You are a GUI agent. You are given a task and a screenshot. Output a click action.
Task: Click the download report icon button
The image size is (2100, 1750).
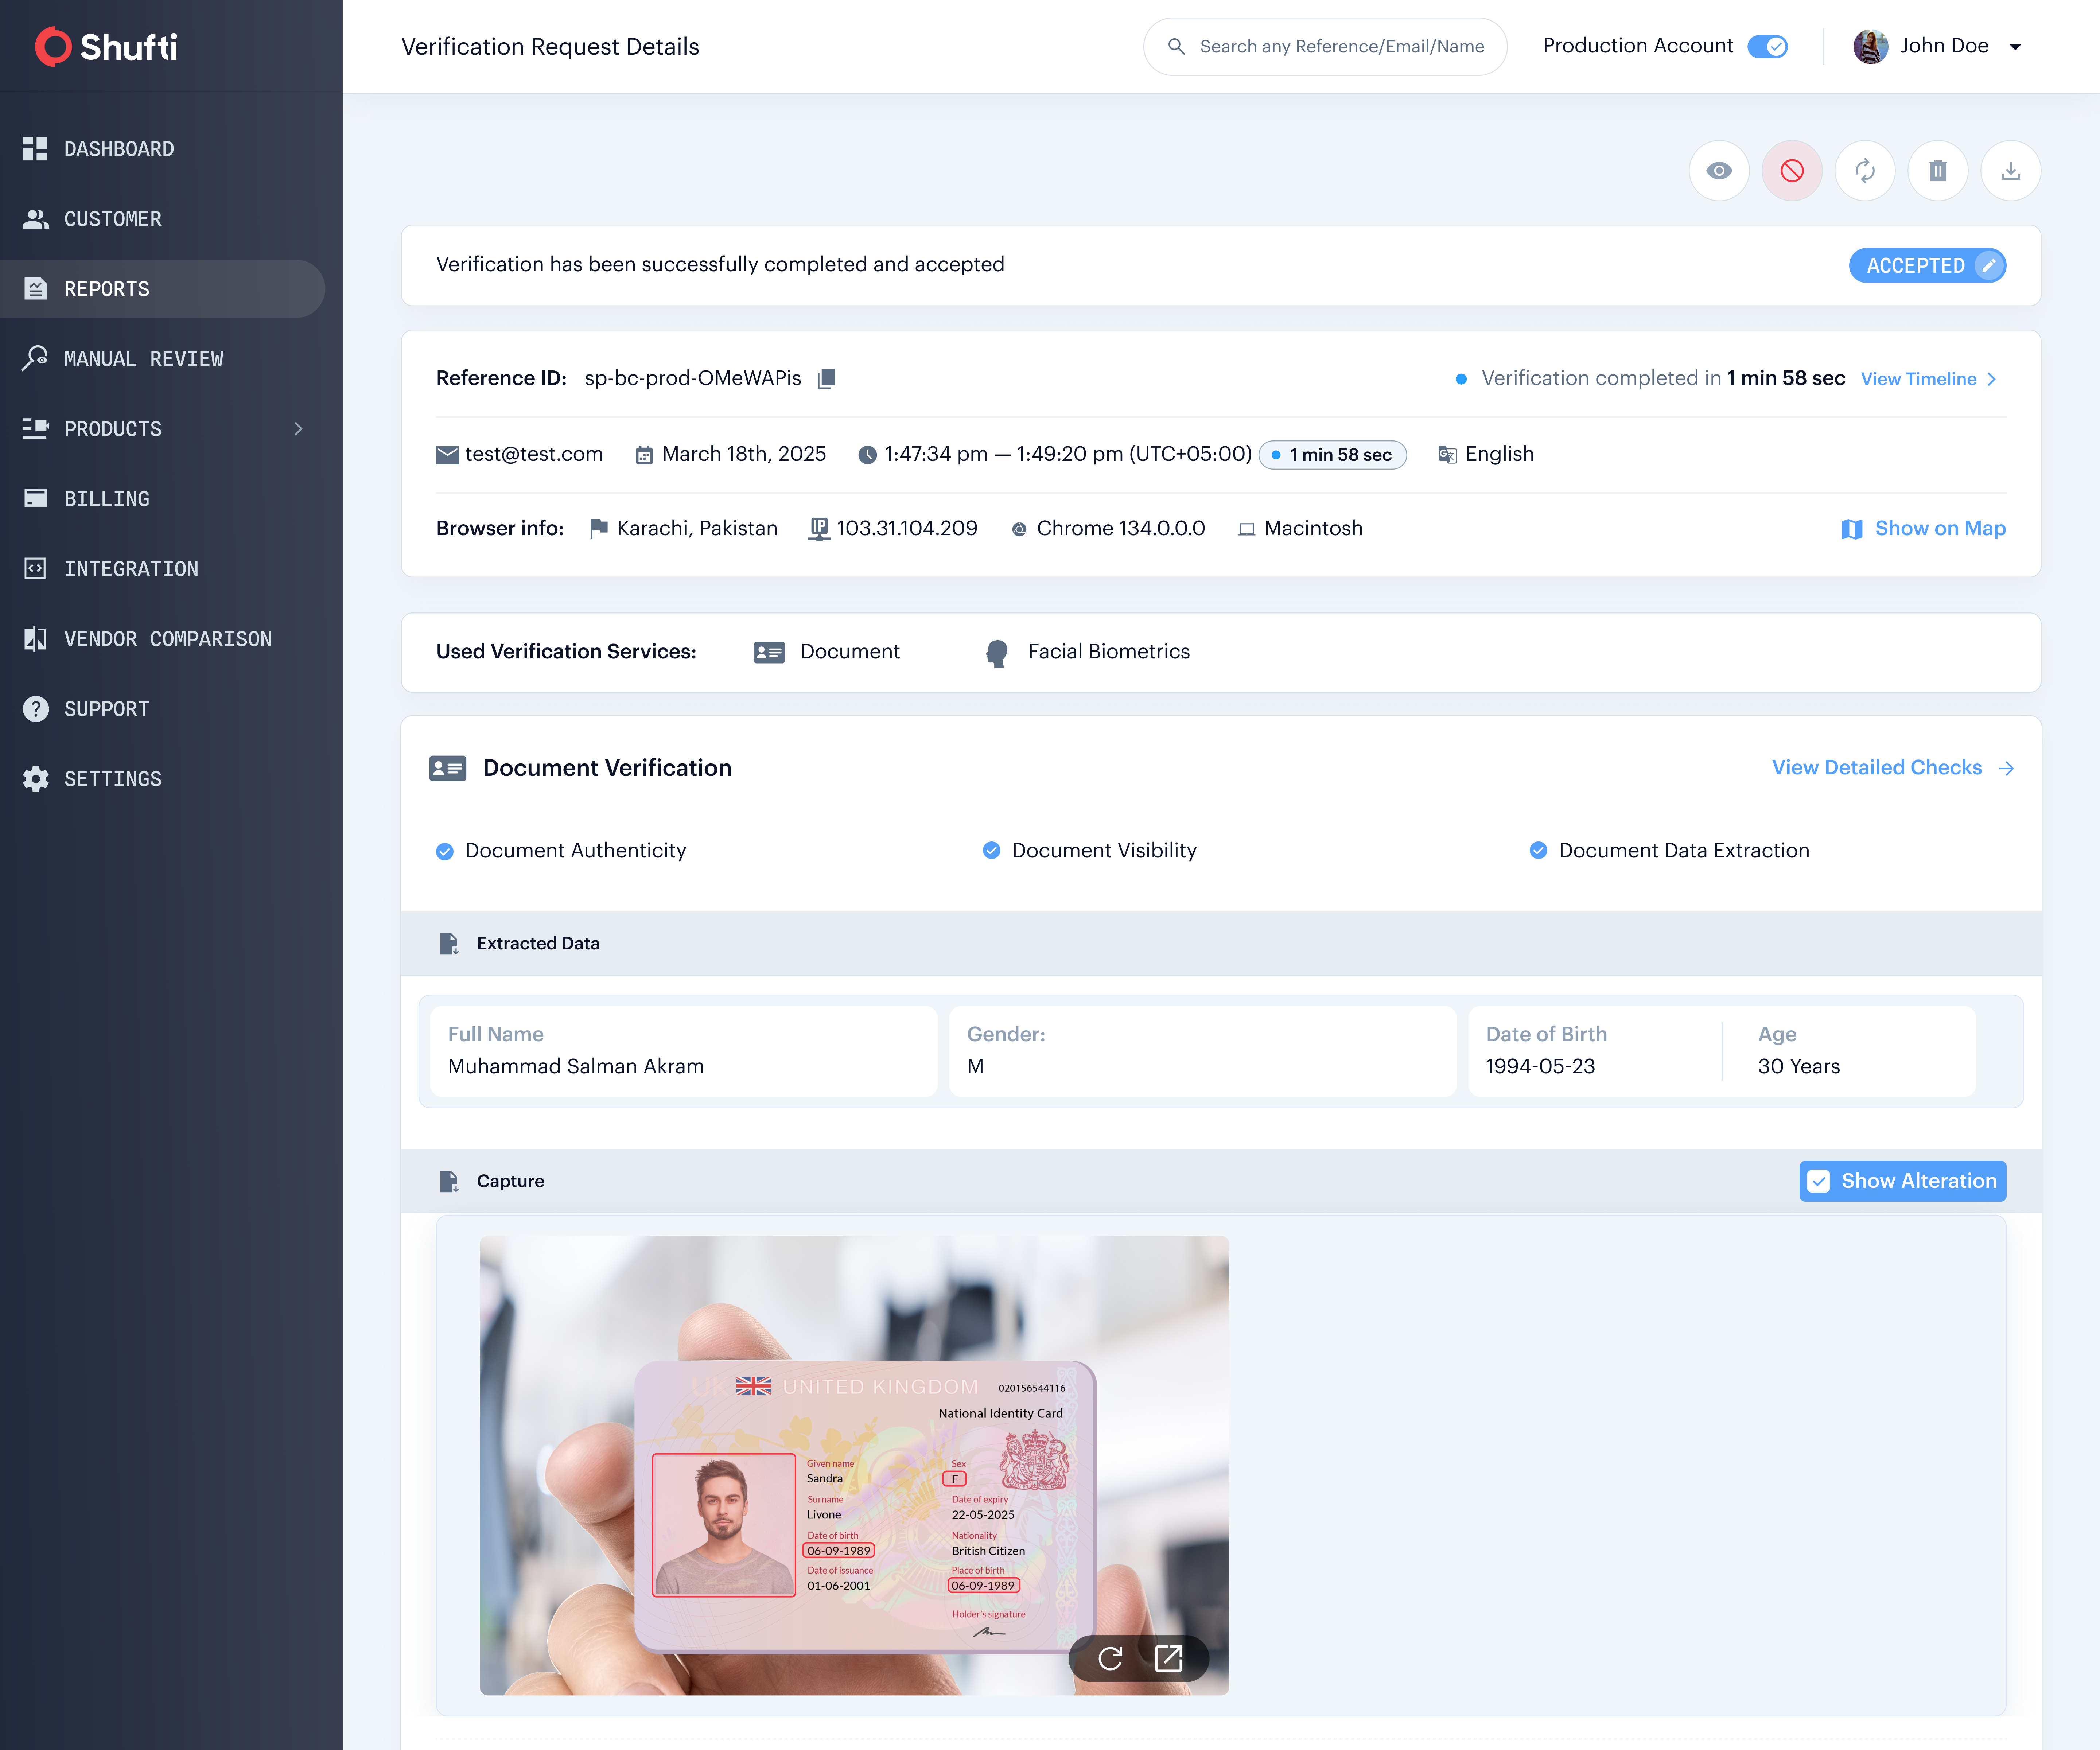pos(2011,171)
